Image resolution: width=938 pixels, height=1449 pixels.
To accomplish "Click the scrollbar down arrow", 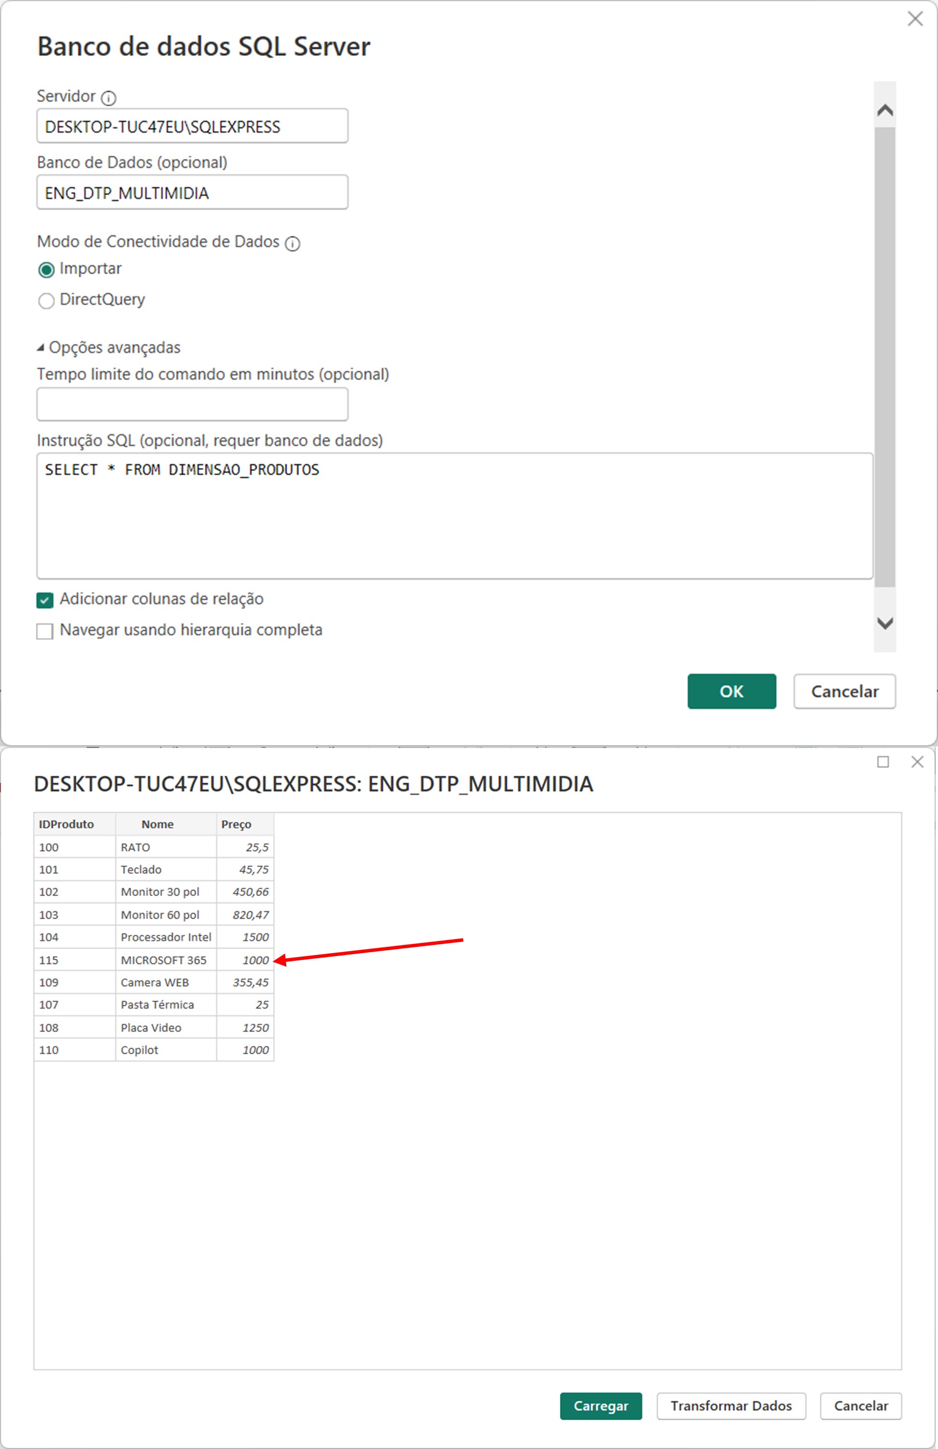I will click(885, 623).
